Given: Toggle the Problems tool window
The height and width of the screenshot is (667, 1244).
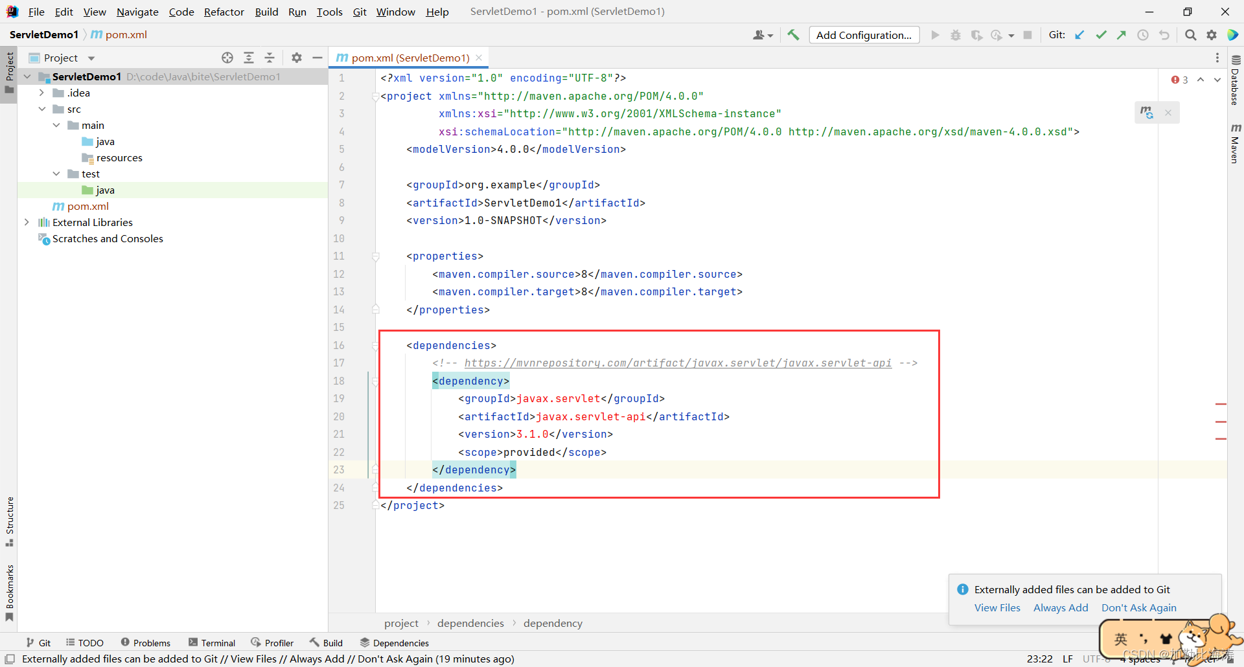Looking at the screenshot, I should click(152, 642).
